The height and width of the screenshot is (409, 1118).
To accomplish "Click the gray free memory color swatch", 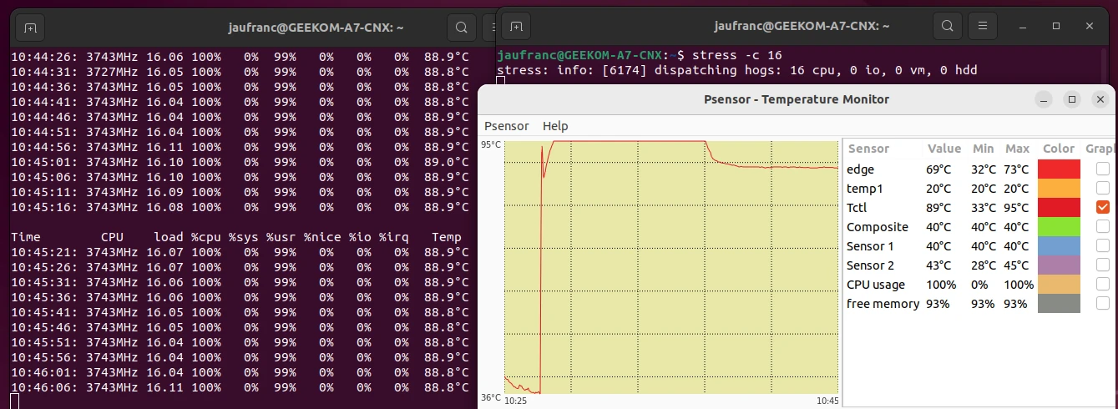I will point(1059,303).
